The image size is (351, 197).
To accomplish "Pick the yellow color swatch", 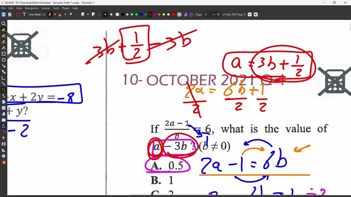I will click(x=164, y=15).
